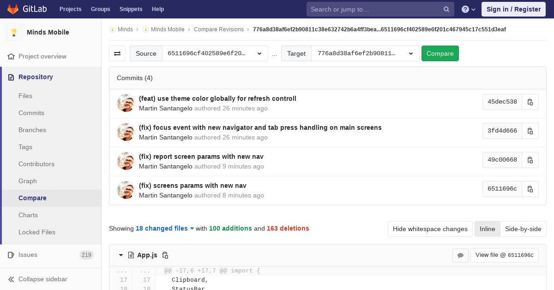Viewport: 554px width, 290px height.
Task: Copy App.js file path icon
Action: [165, 255]
